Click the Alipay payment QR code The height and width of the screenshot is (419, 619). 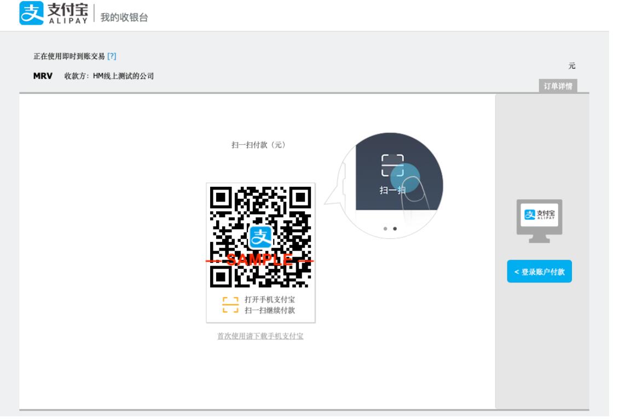tap(261, 237)
